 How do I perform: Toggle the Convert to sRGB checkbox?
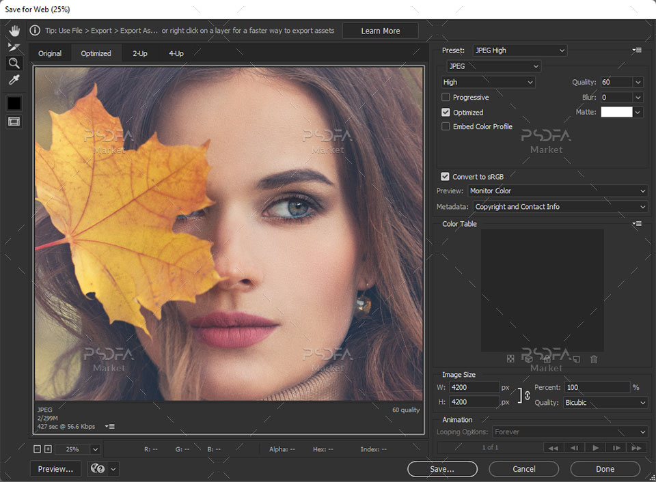(446, 177)
